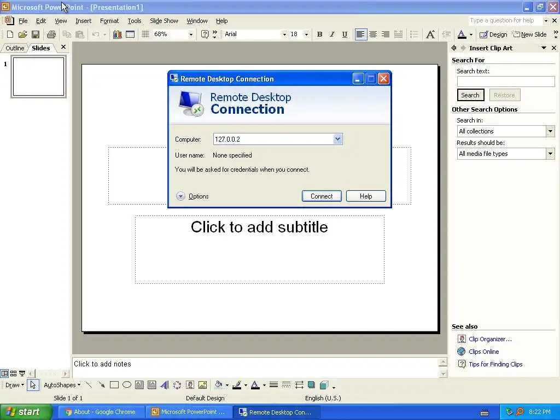Open the Zoom percentage dropdown
The height and width of the screenshot is (420, 560).
191,34
